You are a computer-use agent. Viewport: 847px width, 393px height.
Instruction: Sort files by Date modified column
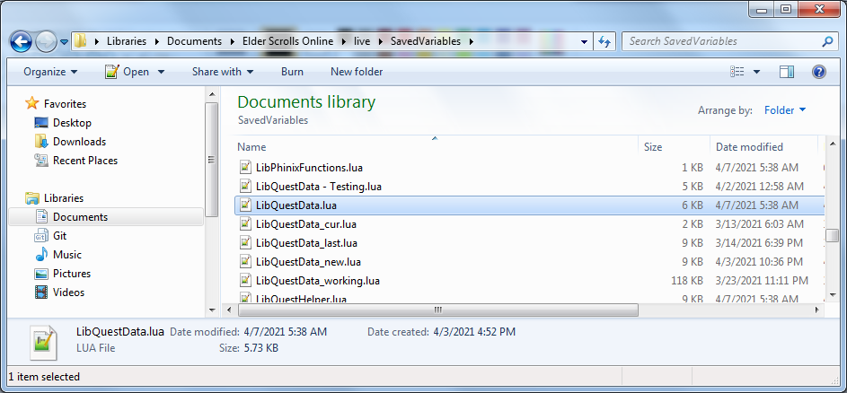[749, 146]
